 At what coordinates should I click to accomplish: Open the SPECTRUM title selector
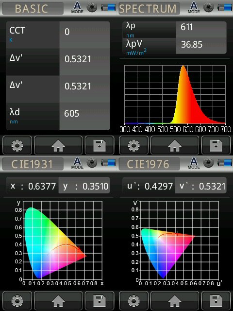[x=149, y=9]
